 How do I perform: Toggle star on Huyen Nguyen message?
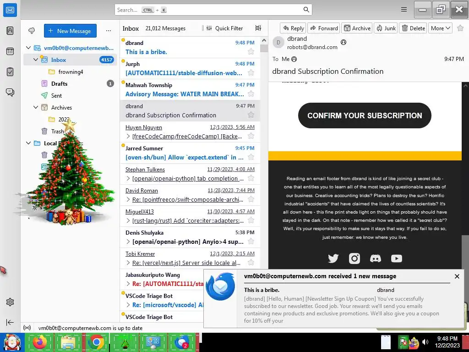251,136
